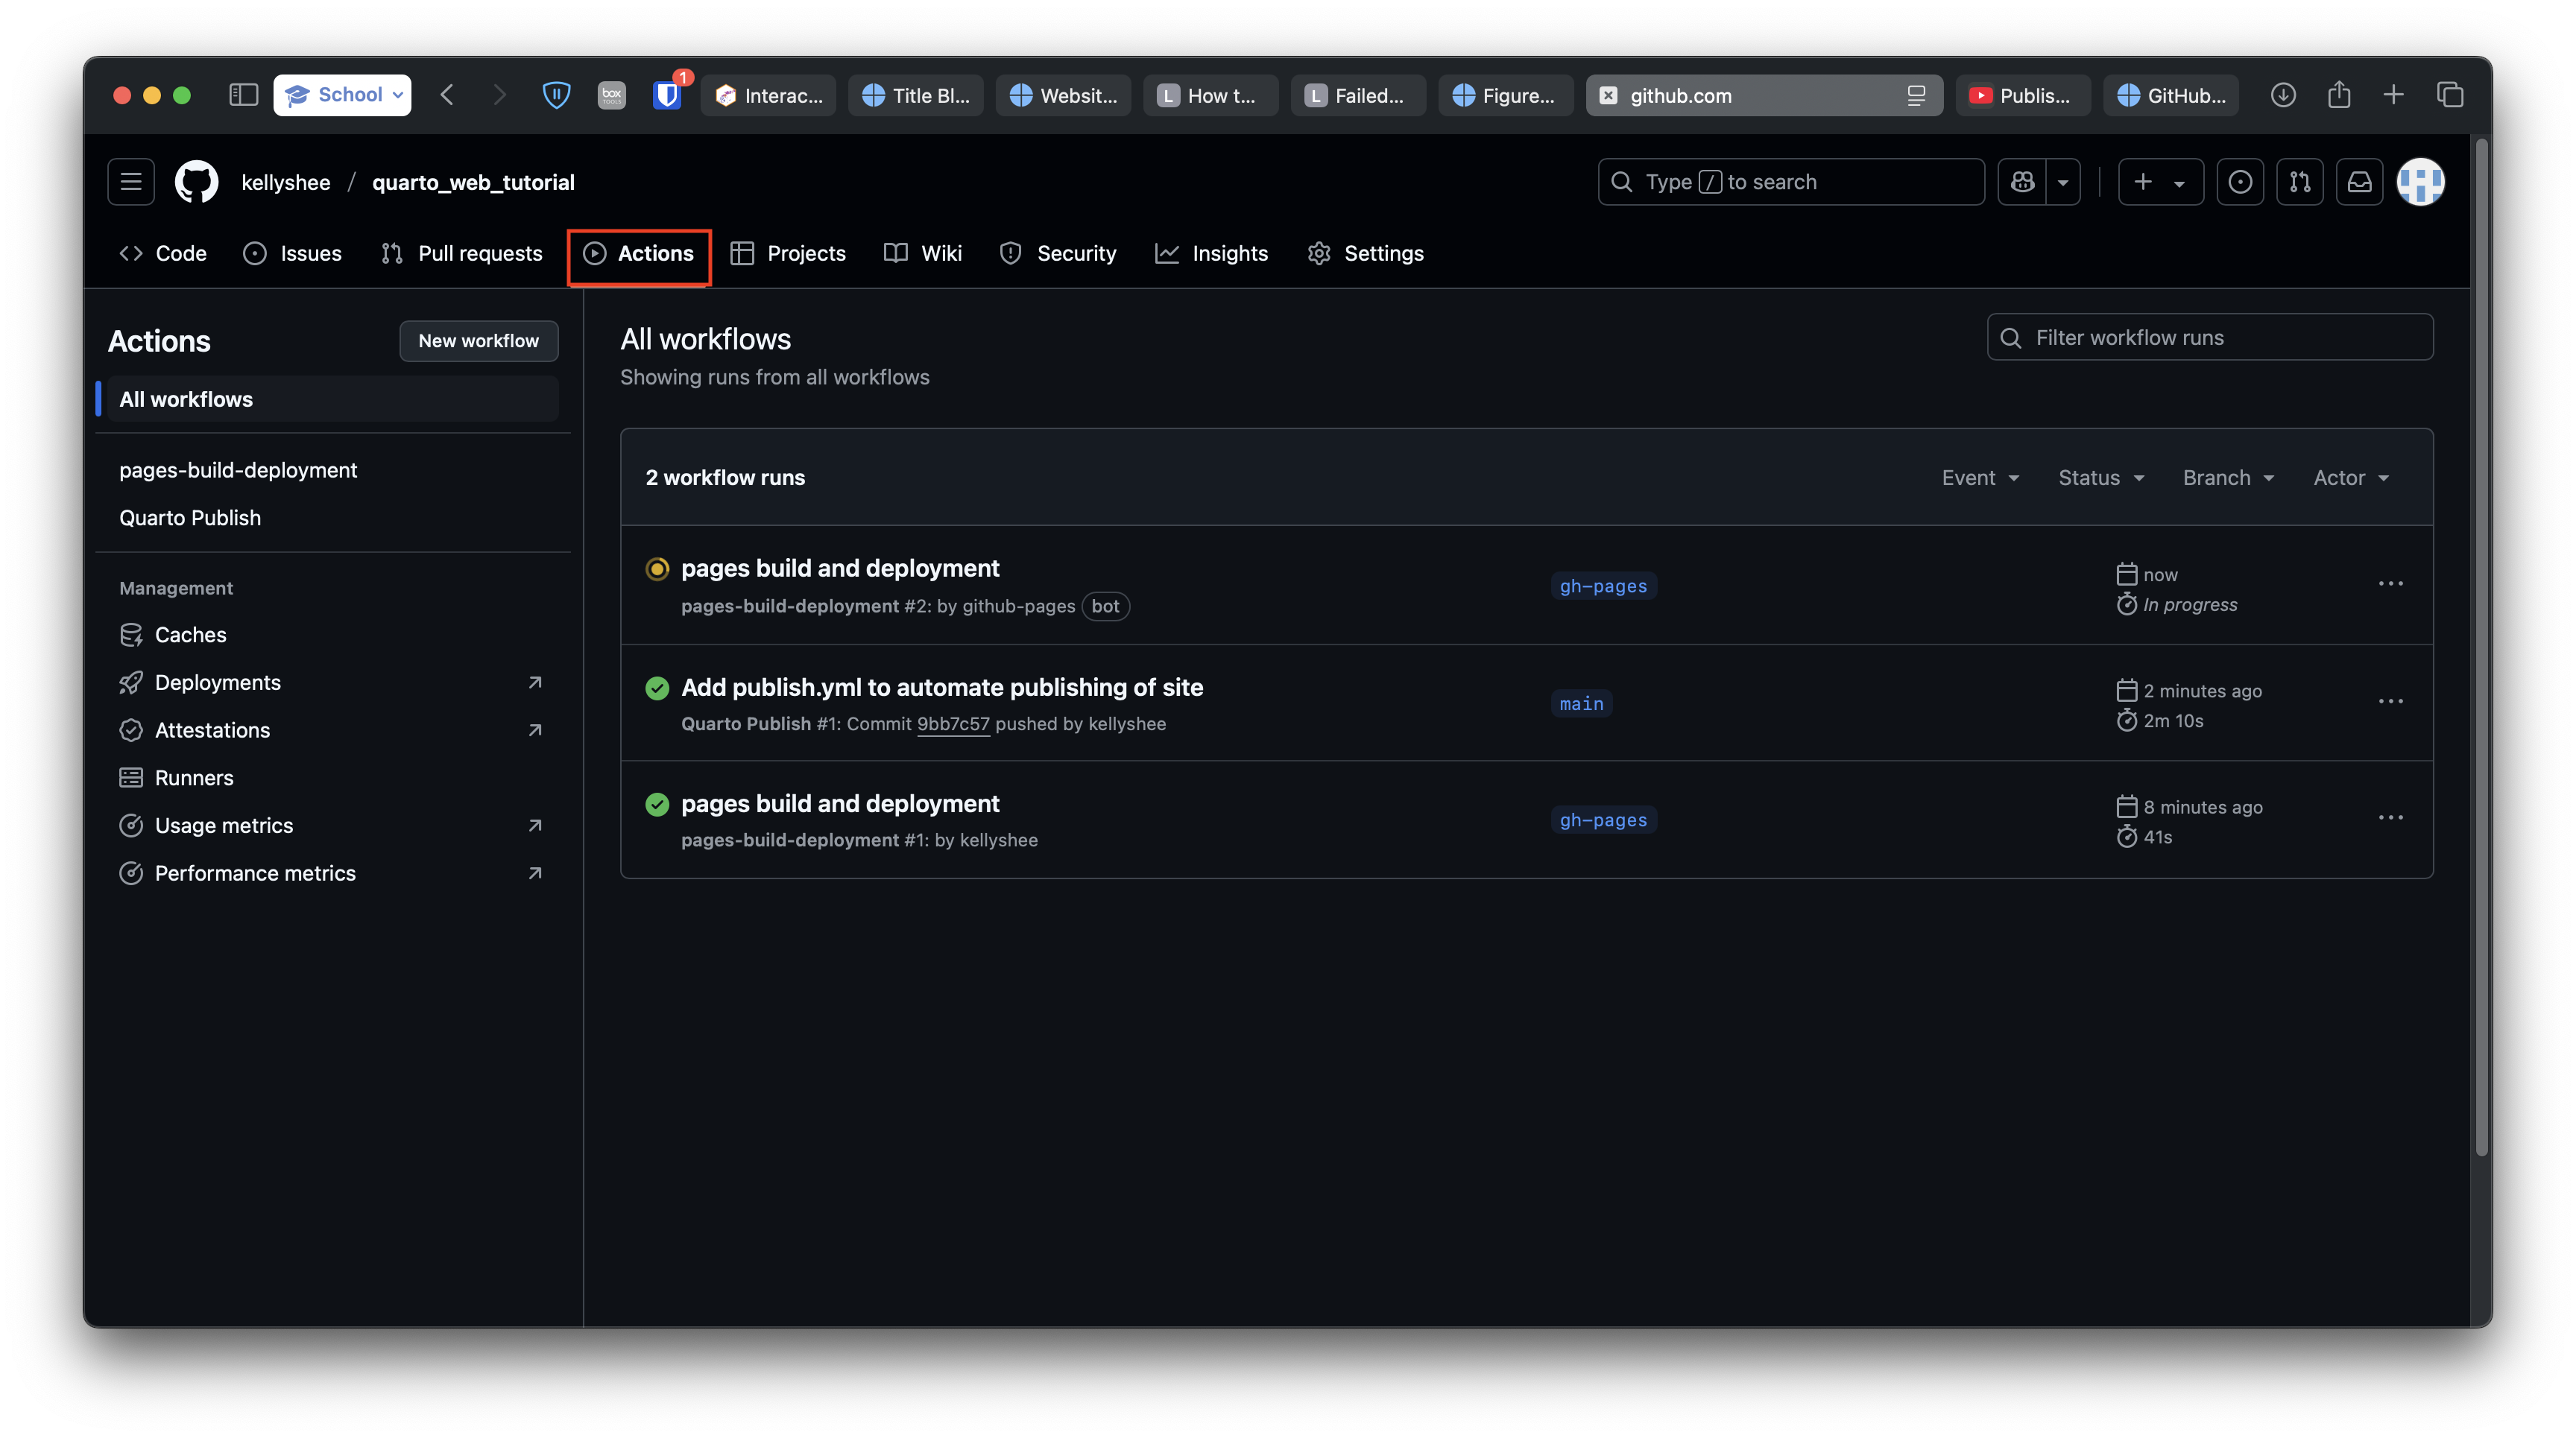Image resolution: width=2576 pixels, height=1438 pixels.
Task: Open Copilot chat icon in header
Action: click(x=2022, y=182)
